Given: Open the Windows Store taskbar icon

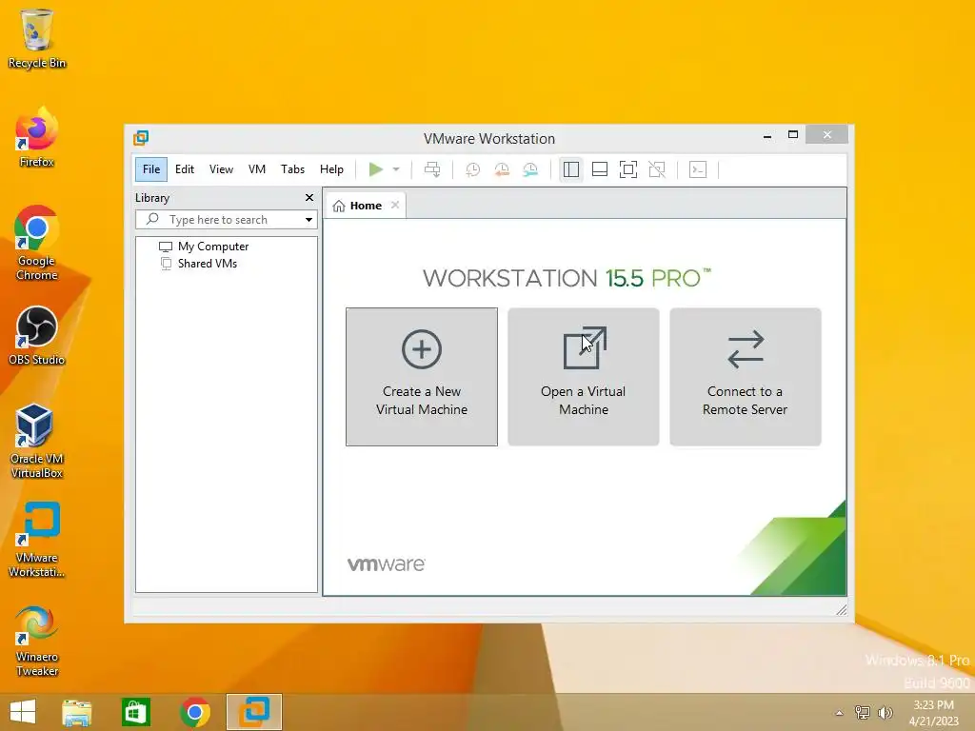Looking at the screenshot, I should tap(135, 712).
